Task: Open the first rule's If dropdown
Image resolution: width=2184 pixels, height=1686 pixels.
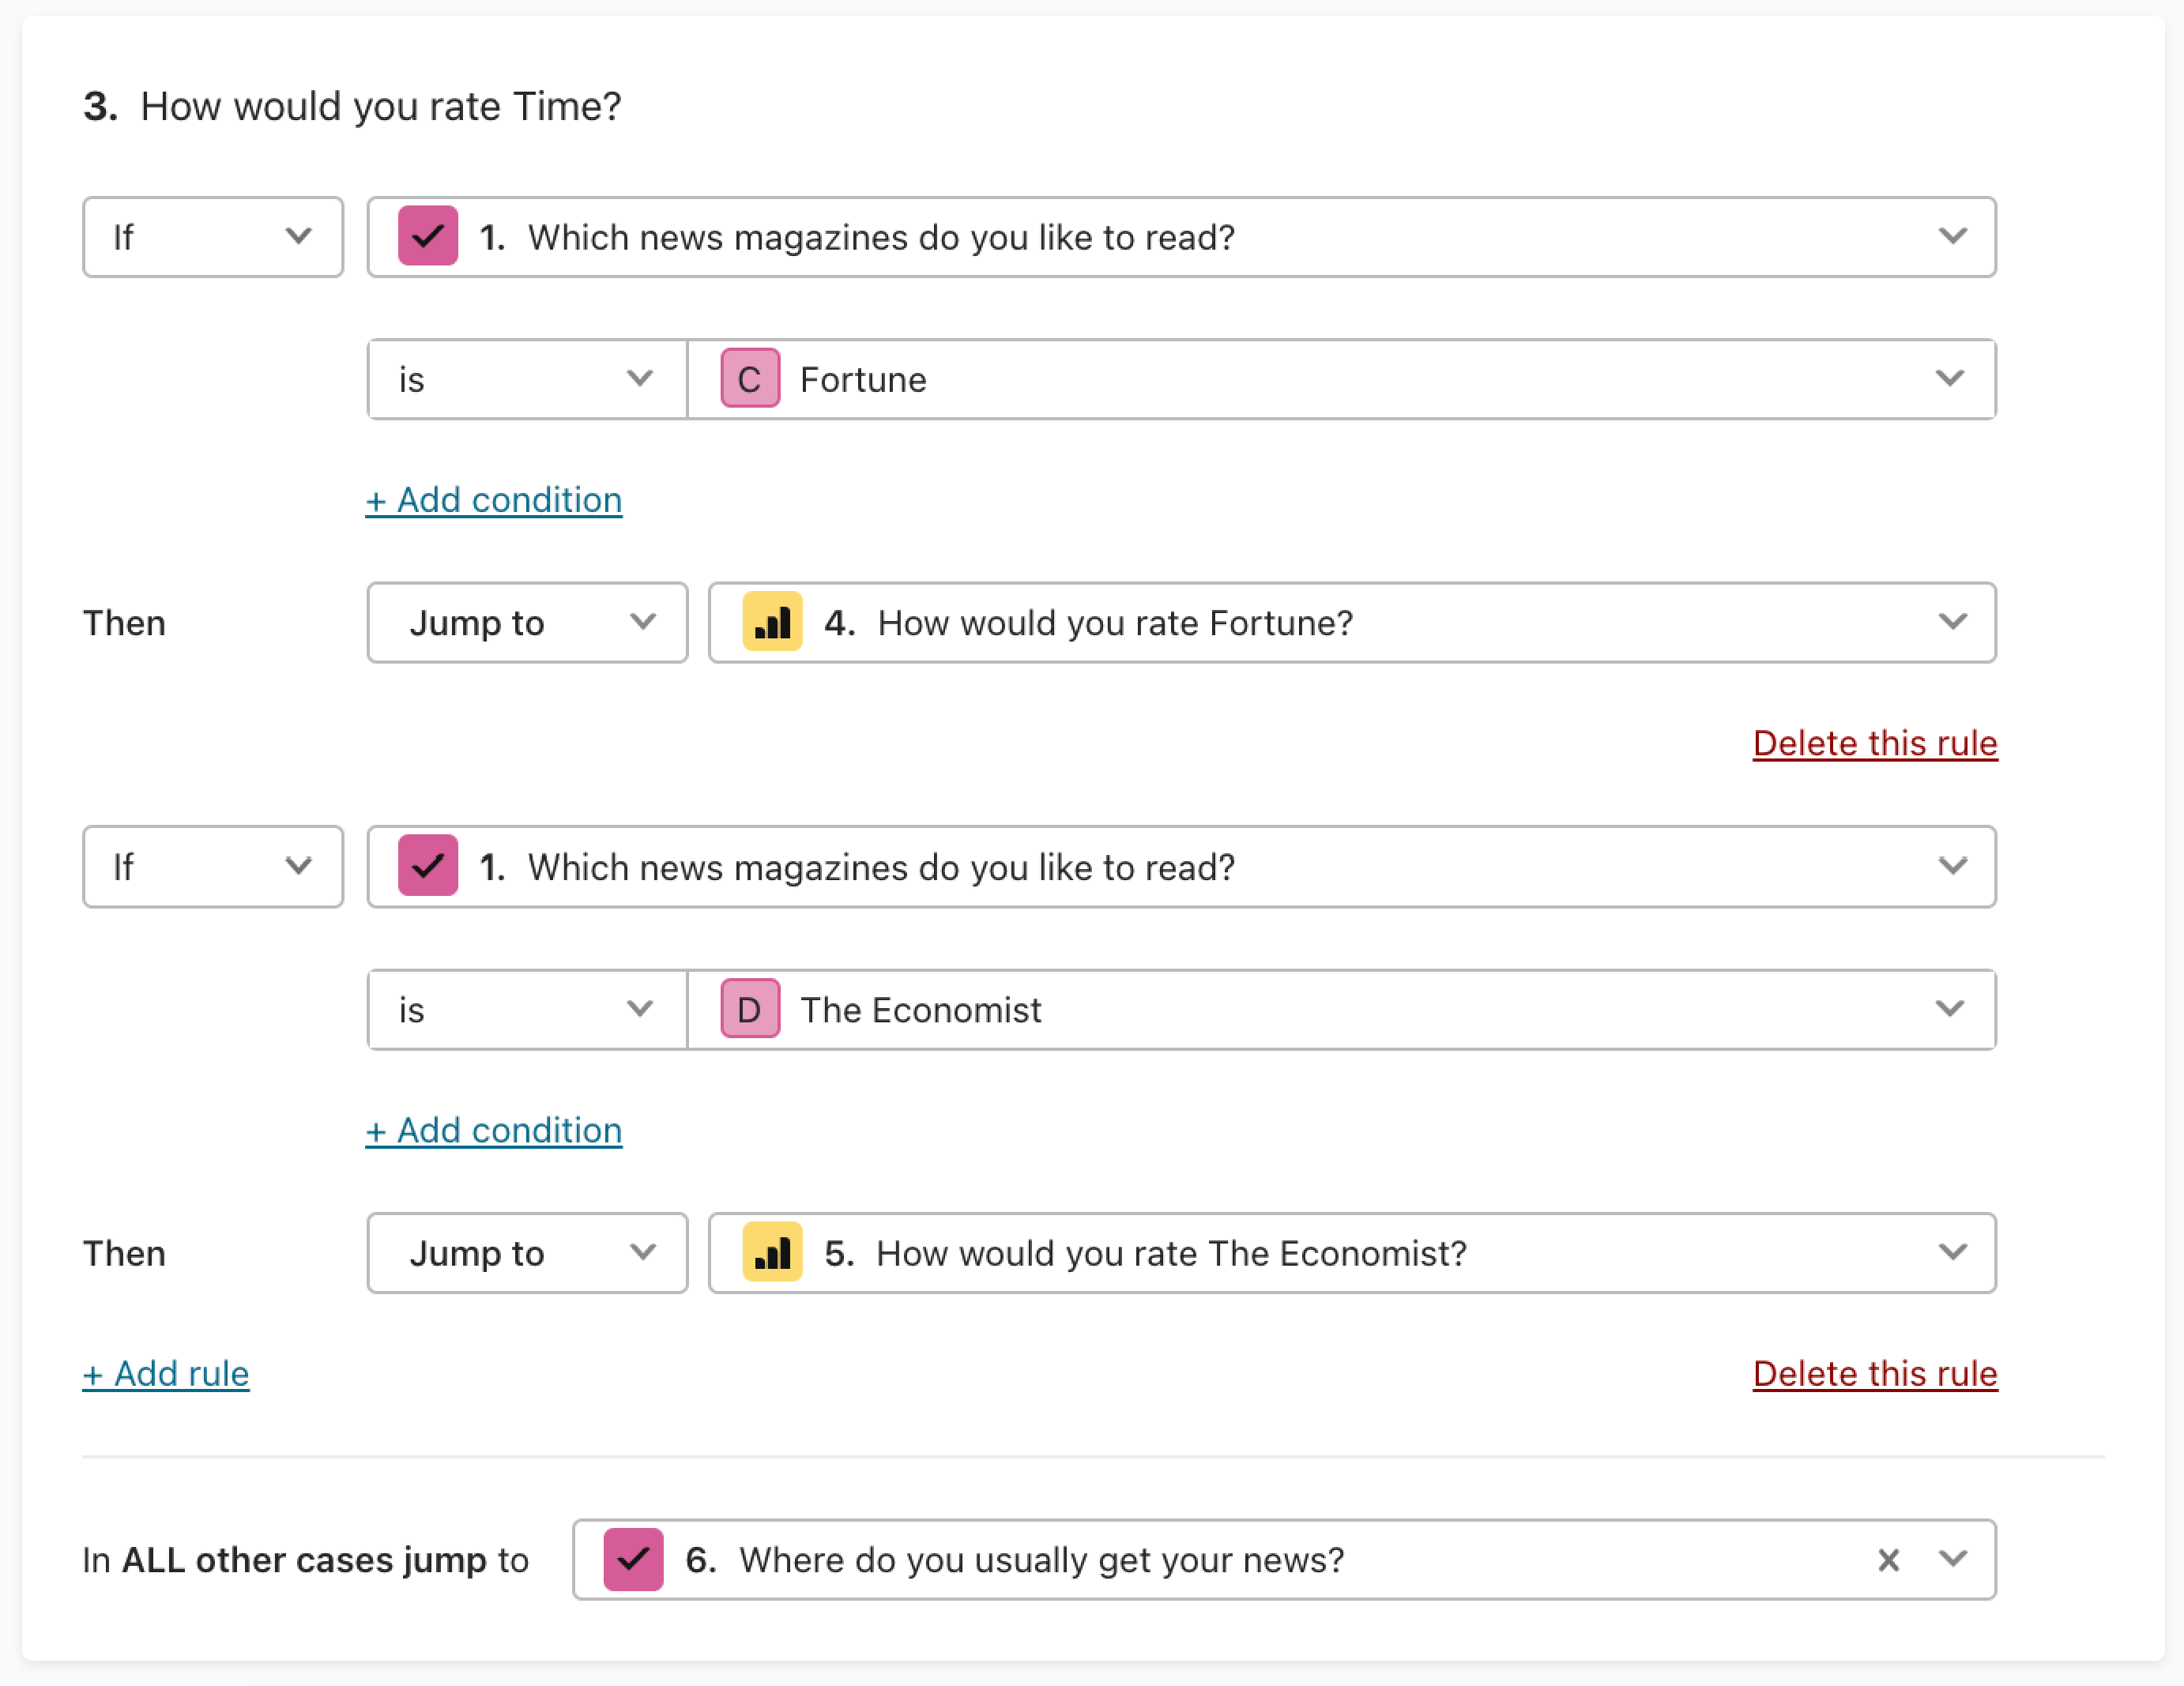Action: click(x=213, y=237)
